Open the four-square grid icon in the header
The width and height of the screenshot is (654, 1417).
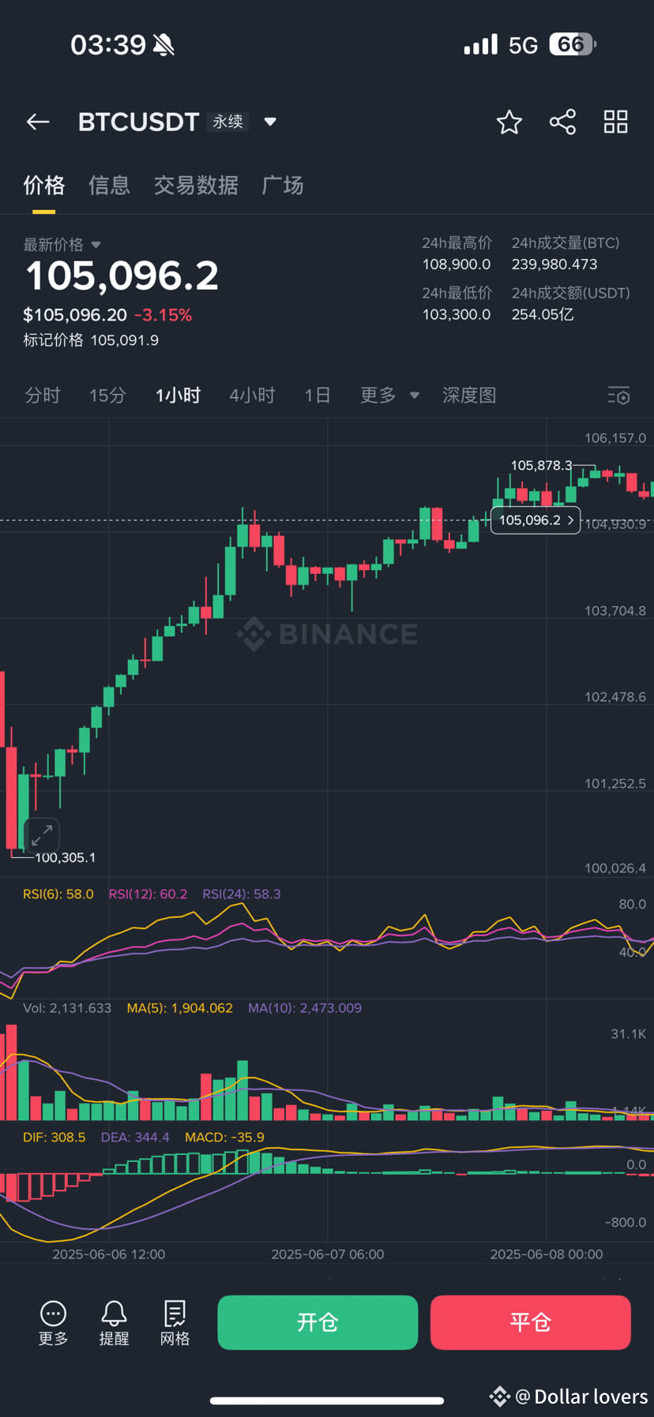coord(615,122)
